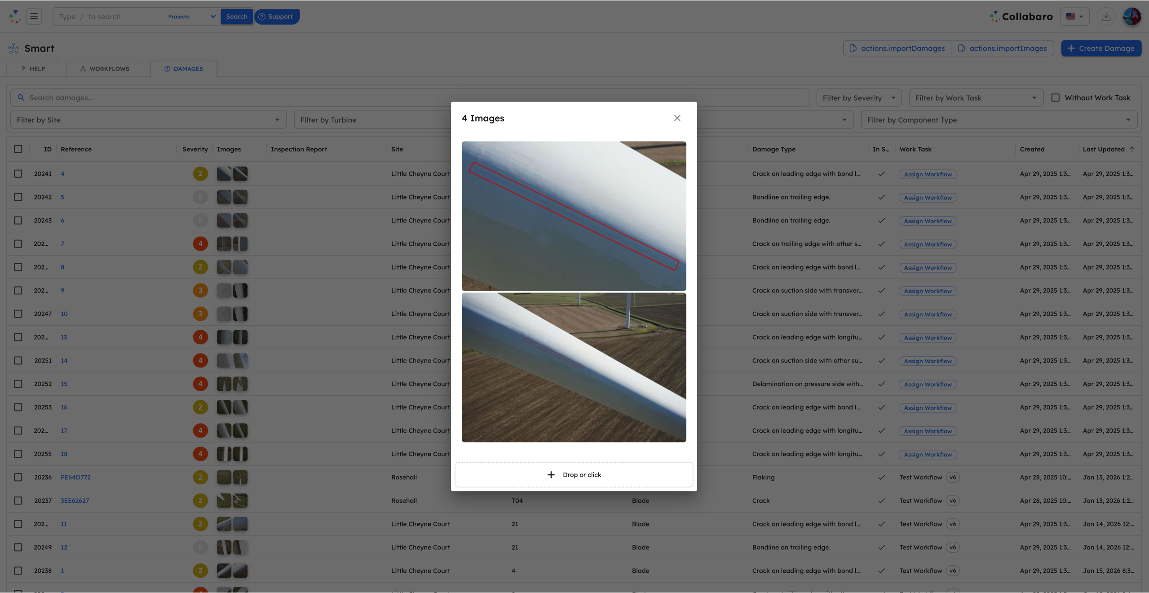1149x593 pixels.
Task: Open Filter by Site dropdown
Action: point(148,120)
